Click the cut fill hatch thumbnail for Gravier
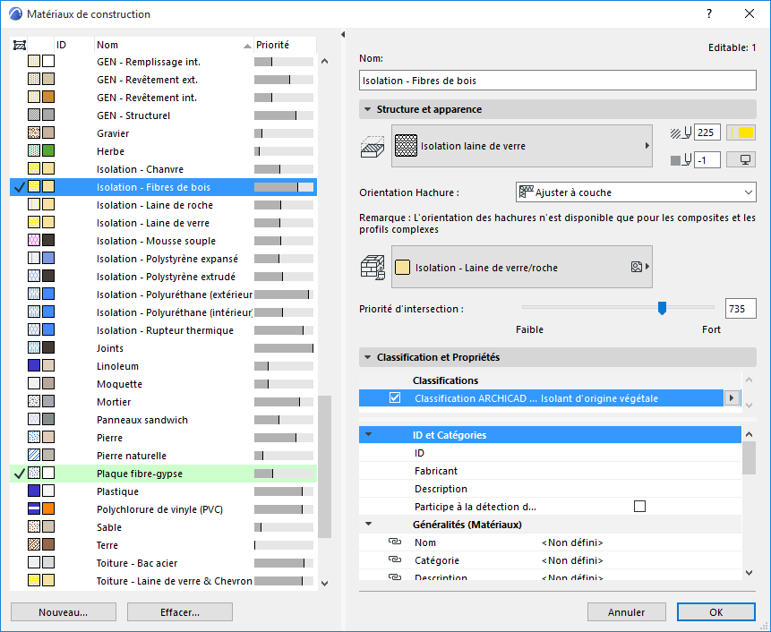Screen dimensions: 771x632 click(34, 132)
